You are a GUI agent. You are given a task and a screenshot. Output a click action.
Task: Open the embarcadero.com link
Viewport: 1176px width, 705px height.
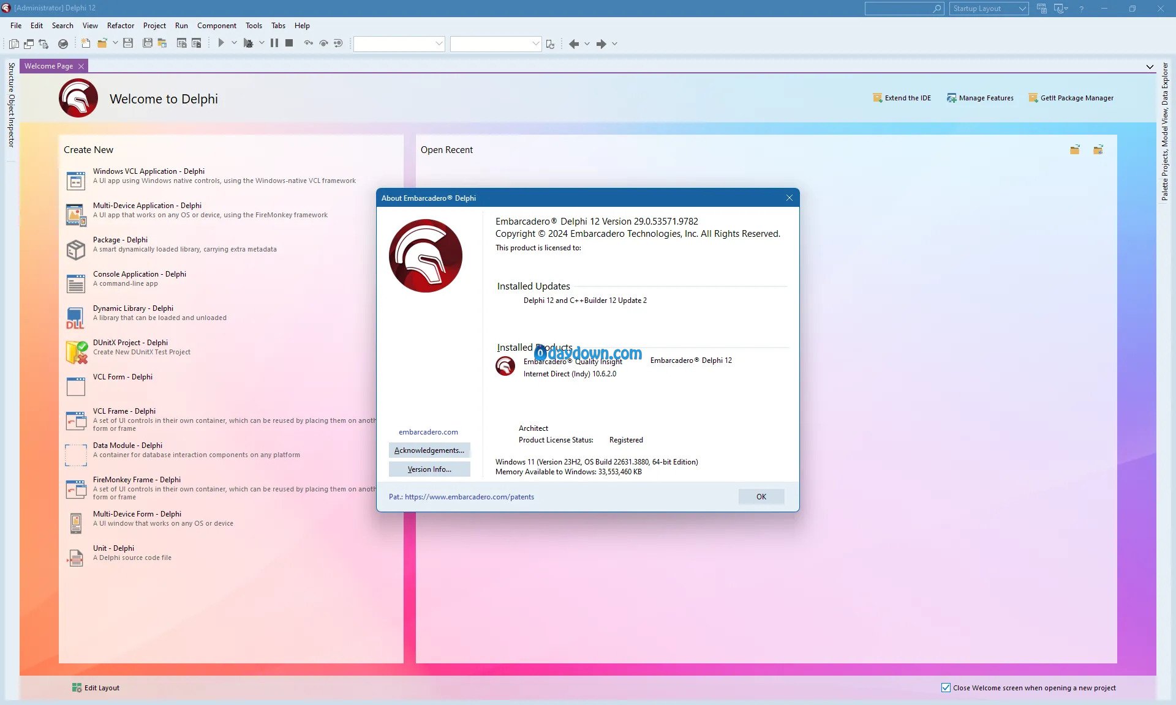[428, 432]
